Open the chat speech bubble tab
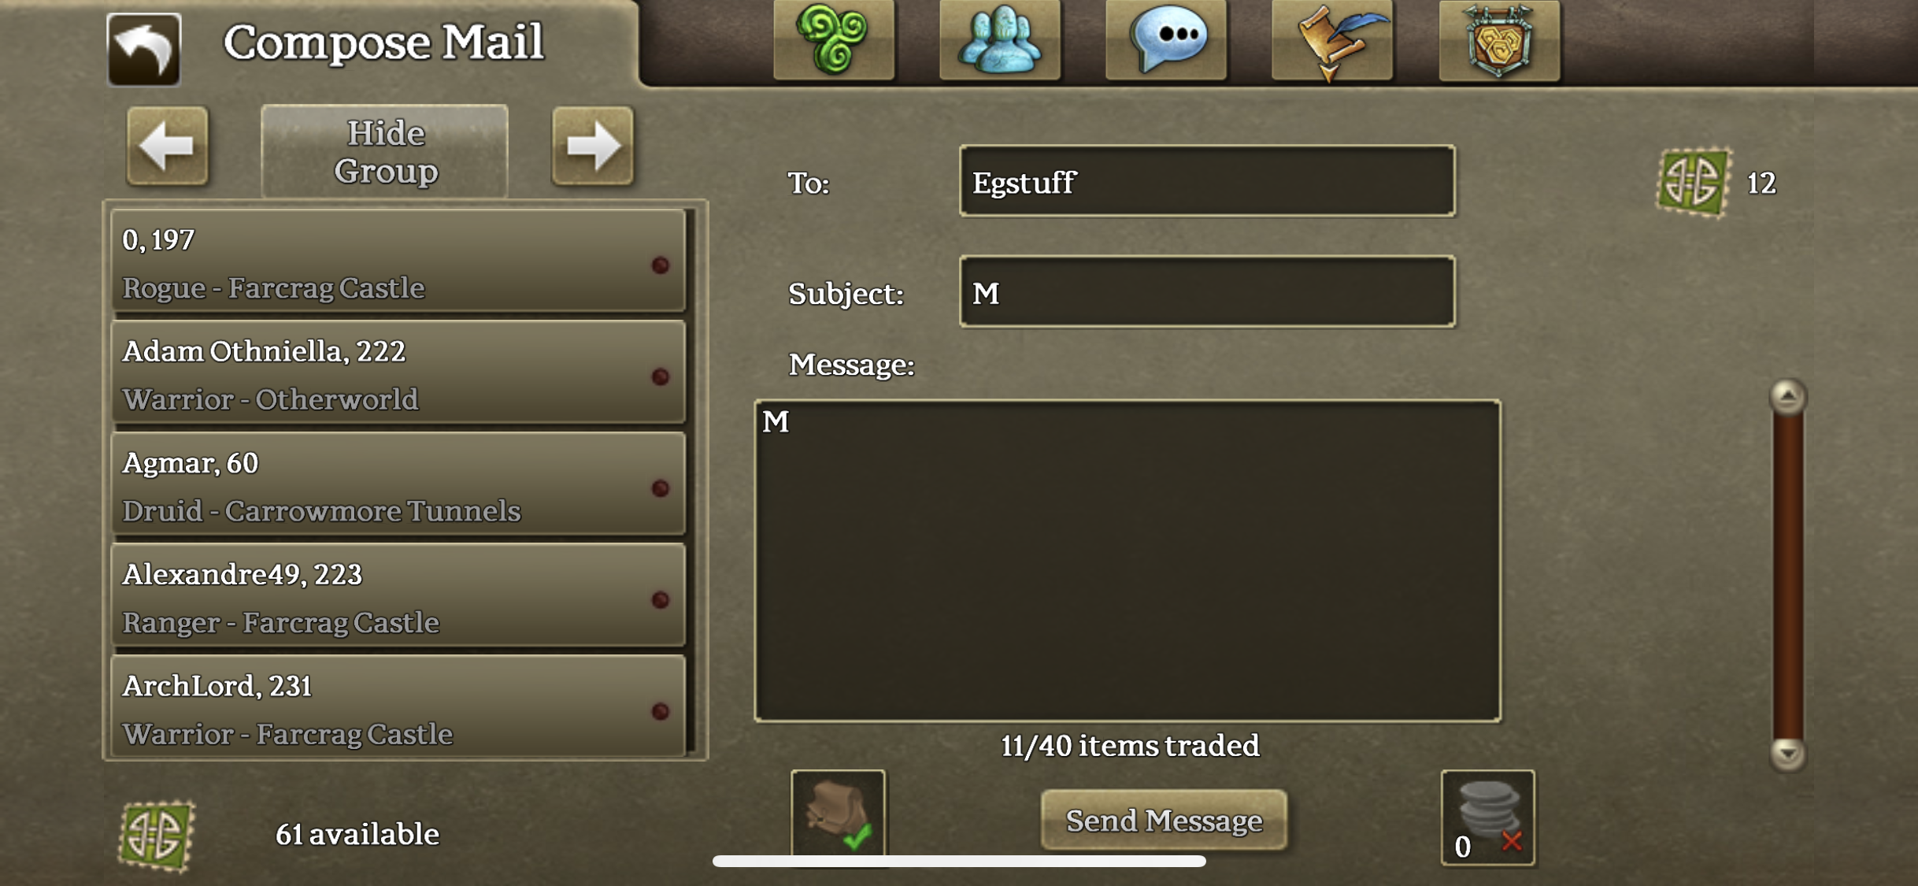 pyautogui.click(x=1166, y=39)
